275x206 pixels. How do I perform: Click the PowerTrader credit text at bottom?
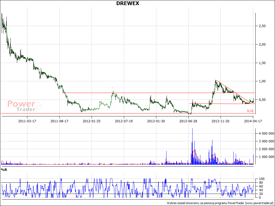point(220,203)
